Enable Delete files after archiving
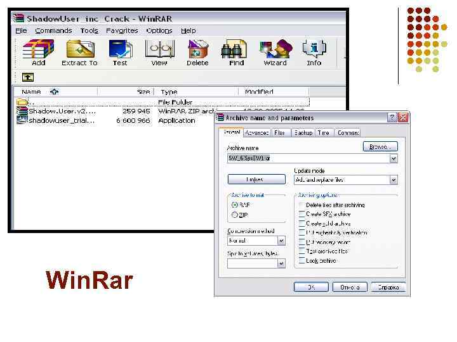The image size is (457, 342). pyautogui.click(x=301, y=205)
